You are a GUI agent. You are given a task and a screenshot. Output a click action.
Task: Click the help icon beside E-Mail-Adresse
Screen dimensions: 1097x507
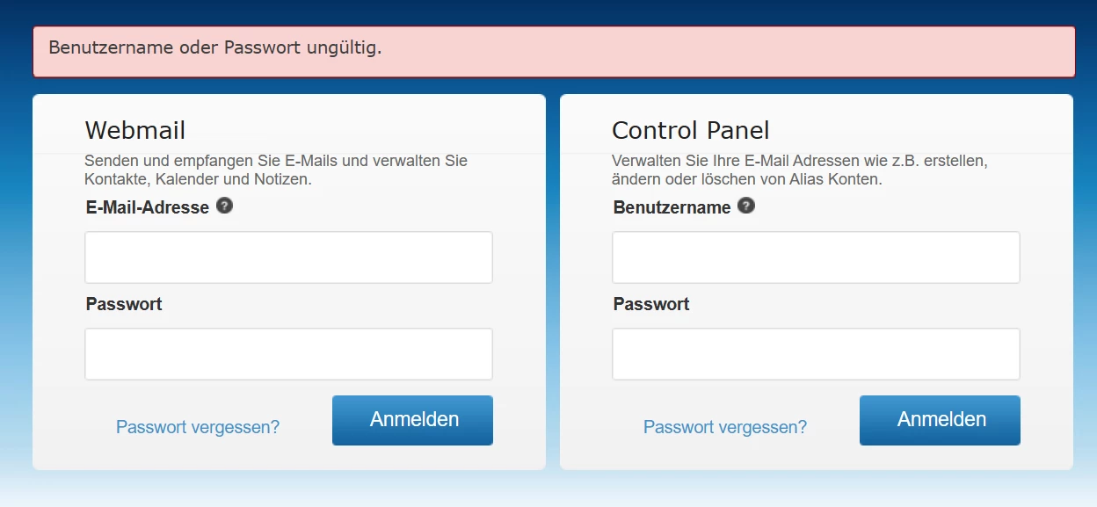coord(224,206)
